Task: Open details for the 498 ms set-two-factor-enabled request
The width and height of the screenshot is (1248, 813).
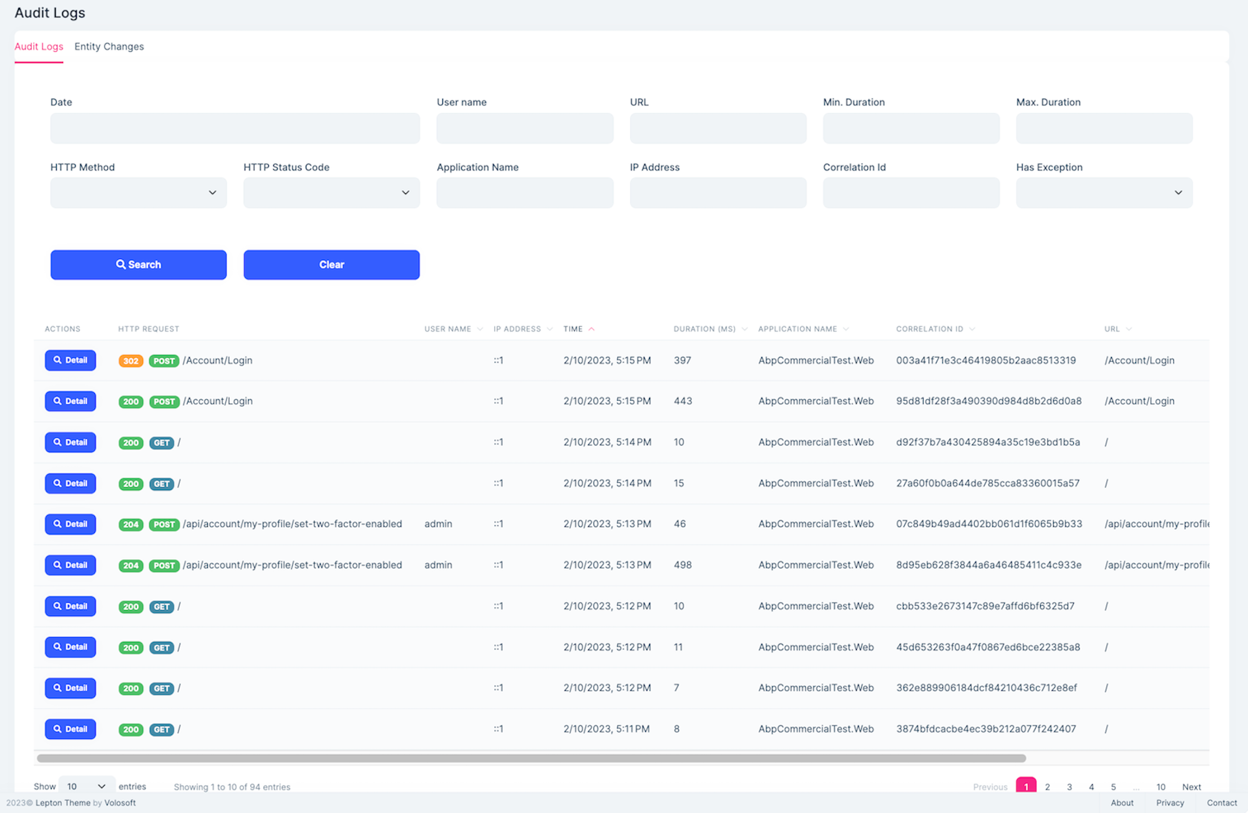Action: tap(70, 565)
